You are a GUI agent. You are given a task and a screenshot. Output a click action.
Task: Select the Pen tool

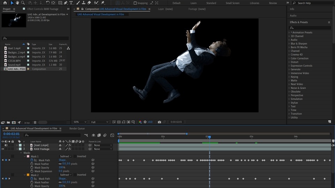(x=66, y=3)
